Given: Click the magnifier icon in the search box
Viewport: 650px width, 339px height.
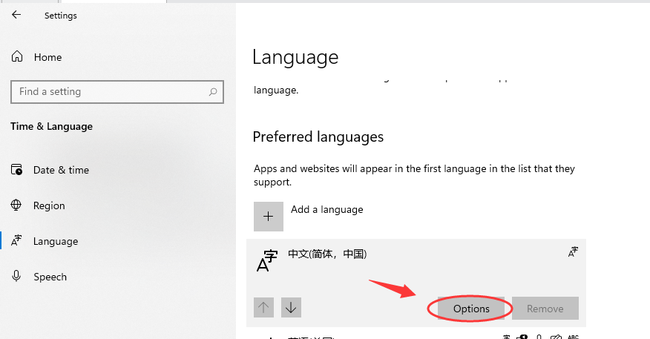Looking at the screenshot, I should pyautogui.click(x=213, y=92).
